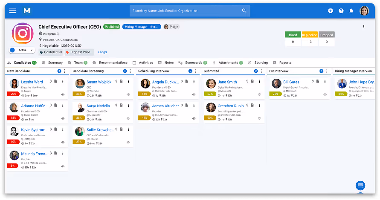Screen dimensions: 380x200
Task: Open the notifications bell
Action: coord(351,11)
